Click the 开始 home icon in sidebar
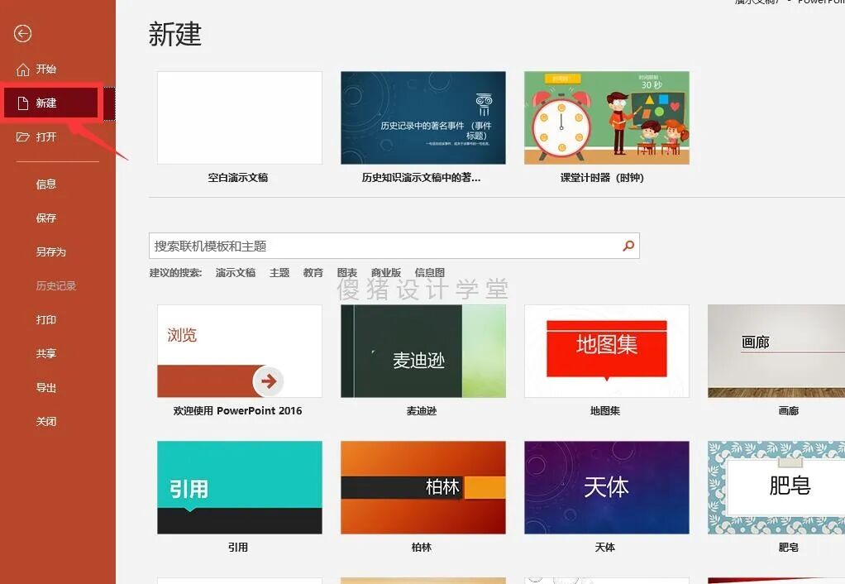The image size is (845, 584). coord(22,69)
